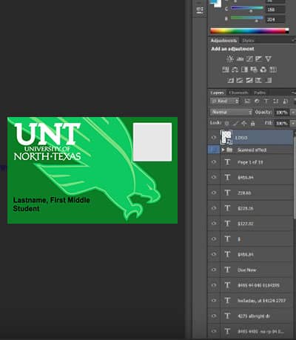Open the Adjustments panel menu
Screen dimensions: 296x340
coord(293,40)
